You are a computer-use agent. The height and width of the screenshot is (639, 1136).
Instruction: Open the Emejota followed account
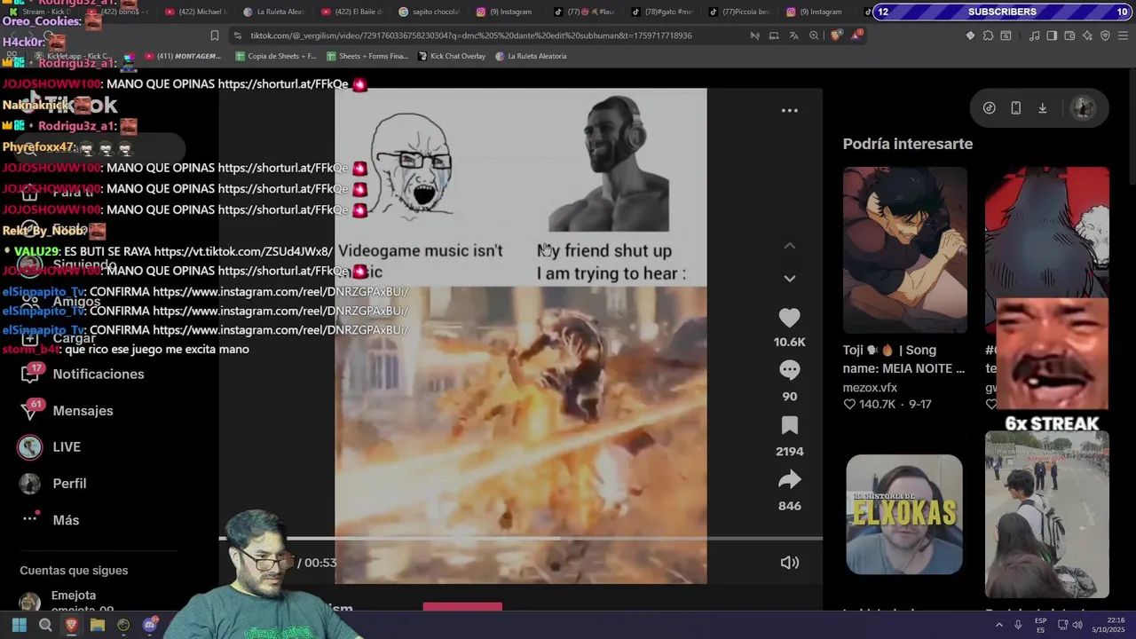point(67,601)
